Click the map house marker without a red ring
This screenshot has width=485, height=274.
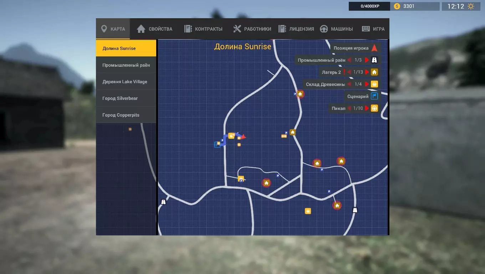click(x=292, y=132)
